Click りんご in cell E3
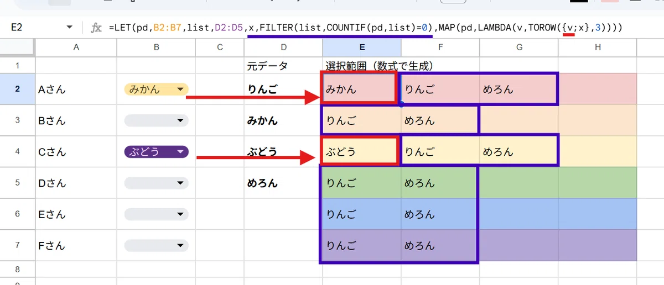 click(x=361, y=120)
